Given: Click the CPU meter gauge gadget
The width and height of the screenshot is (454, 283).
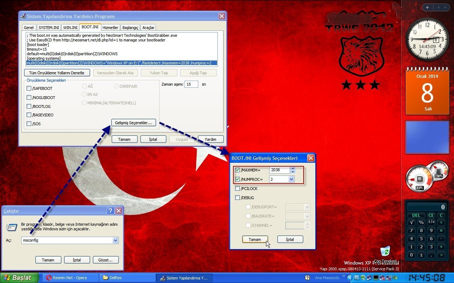Looking at the screenshot, I should (420, 179).
